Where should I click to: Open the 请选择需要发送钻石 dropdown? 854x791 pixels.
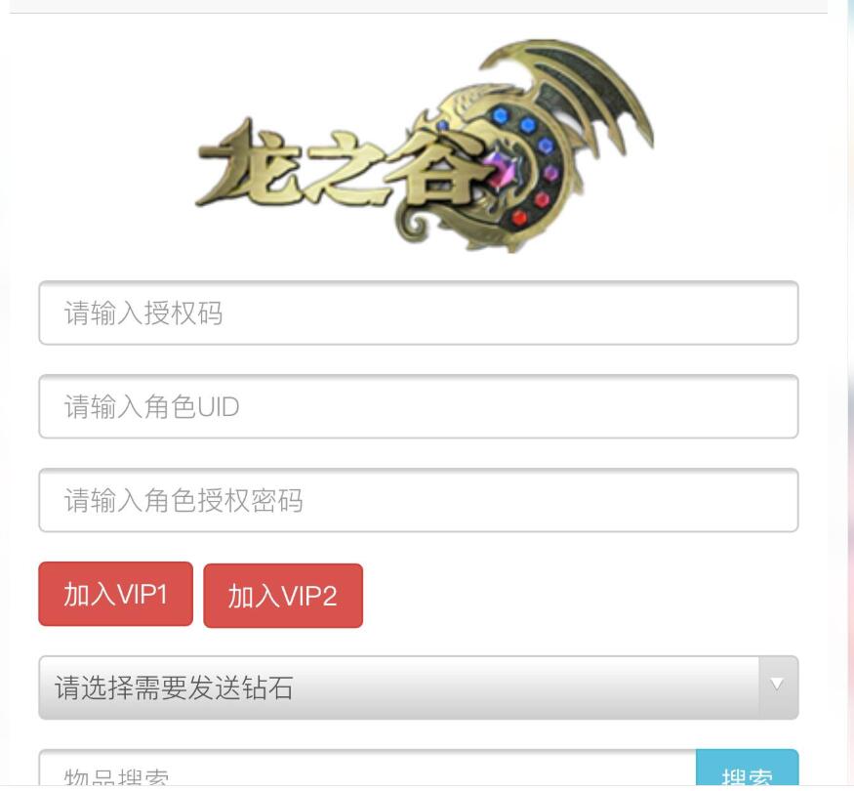click(419, 687)
